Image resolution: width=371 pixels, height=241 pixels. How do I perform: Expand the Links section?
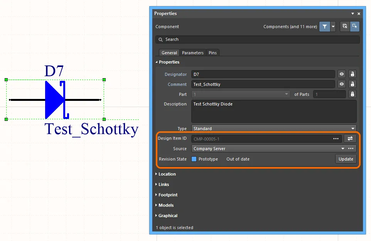(x=156, y=184)
